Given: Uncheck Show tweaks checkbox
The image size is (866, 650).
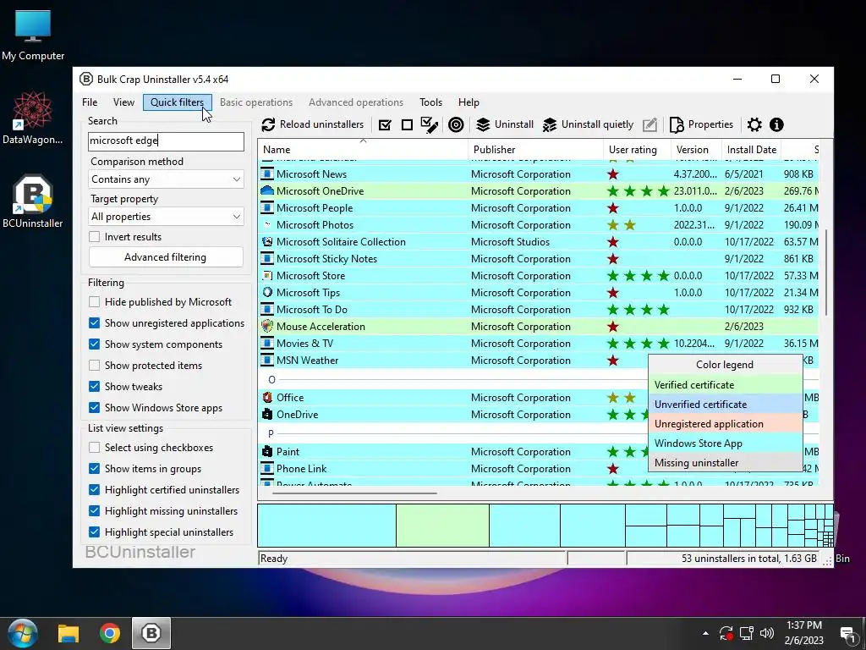Looking at the screenshot, I should click(95, 386).
